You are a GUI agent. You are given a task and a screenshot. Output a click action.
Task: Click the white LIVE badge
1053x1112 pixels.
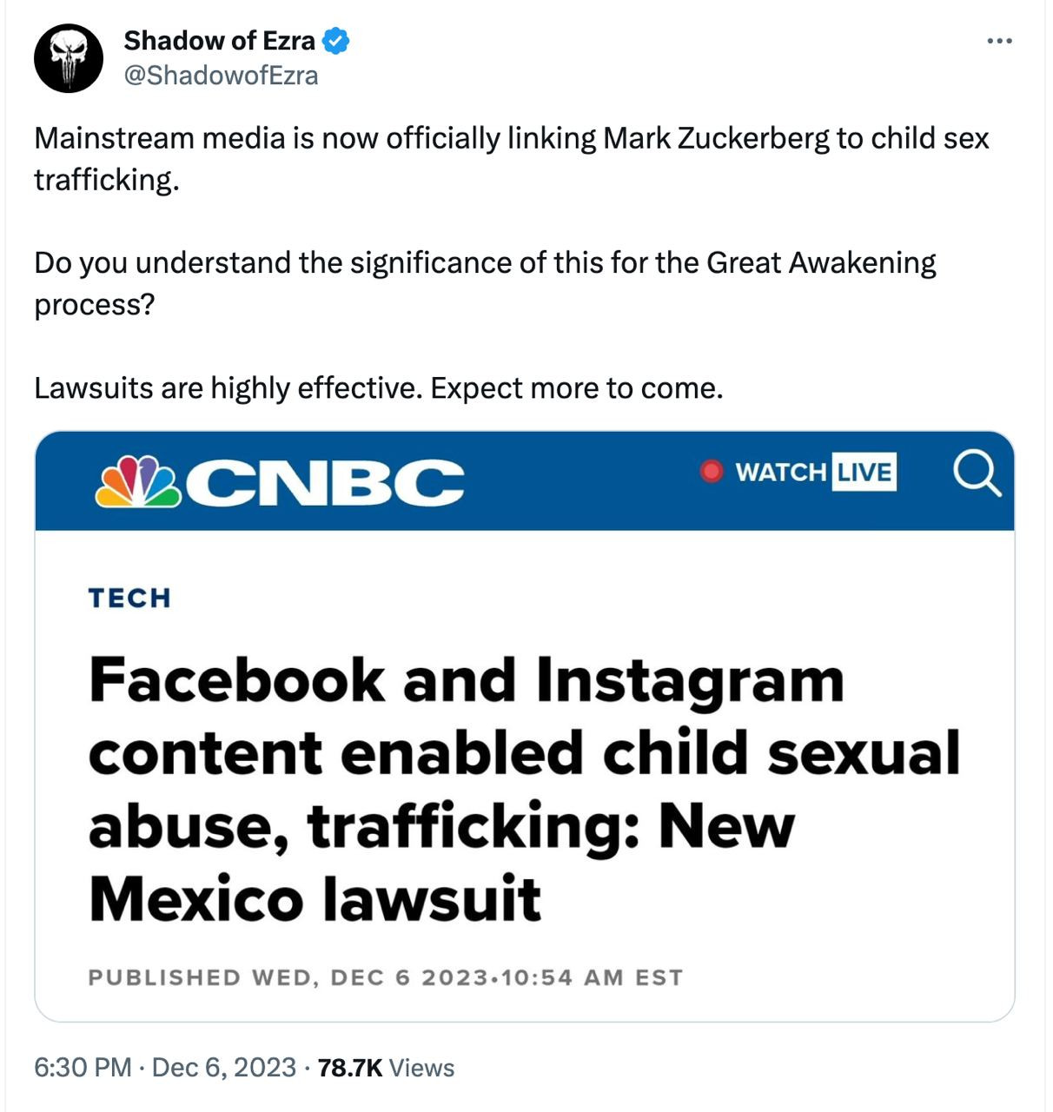pyautogui.click(x=864, y=472)
